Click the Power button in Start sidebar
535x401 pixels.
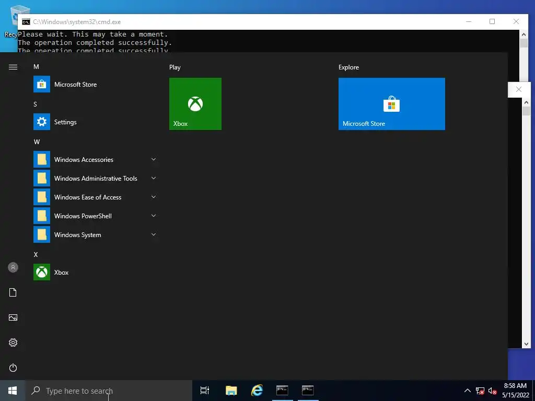point(13,368)
